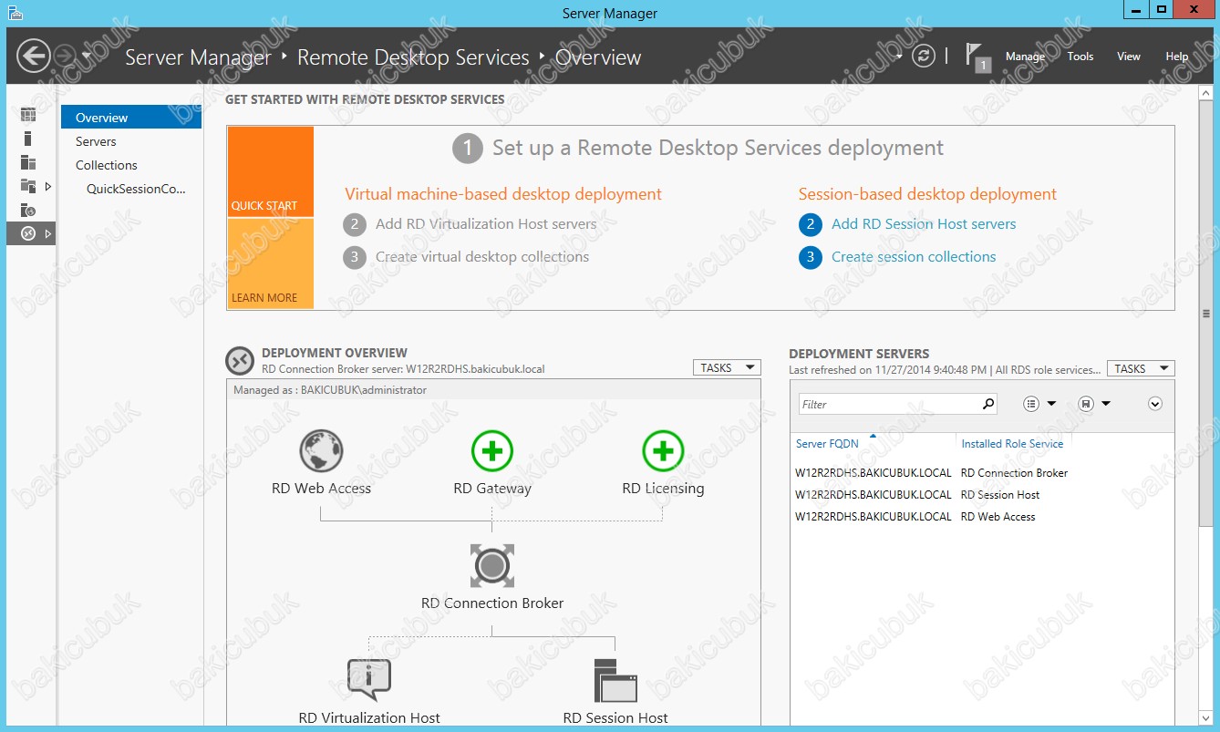Expand File and Storage Services arrow
The height and width of the screenshot is (732, 1220).
[48, 186]
